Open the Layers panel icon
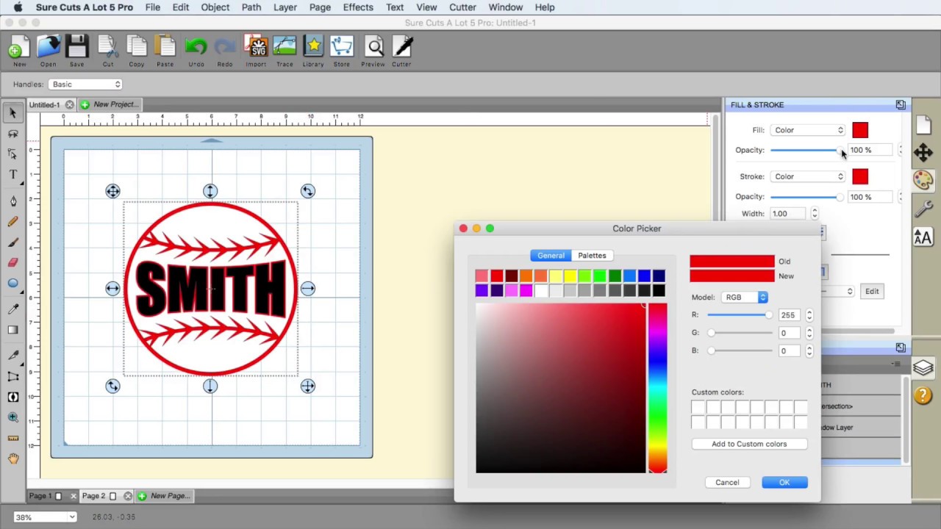941x529 pixels. pyautogui.click(x=923, y=367)
